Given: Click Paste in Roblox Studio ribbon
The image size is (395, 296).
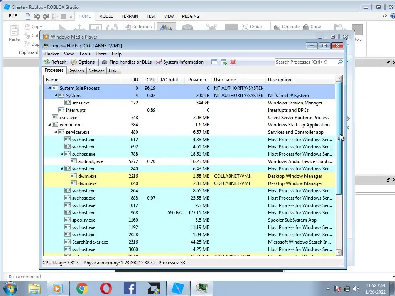Looking at the screenshot, I should tap(14, 33).
